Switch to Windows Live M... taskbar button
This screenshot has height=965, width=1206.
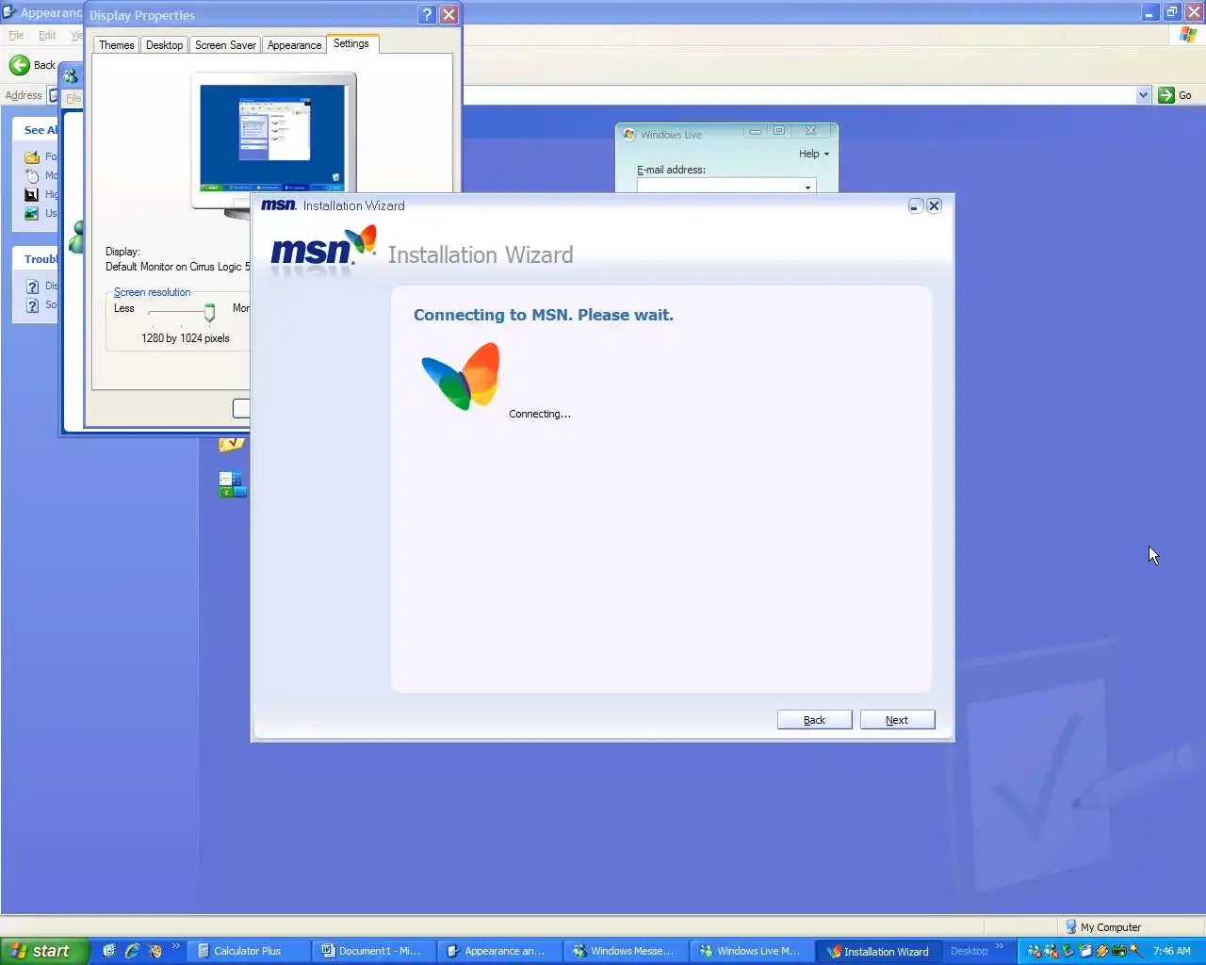(x=751, y=951)
